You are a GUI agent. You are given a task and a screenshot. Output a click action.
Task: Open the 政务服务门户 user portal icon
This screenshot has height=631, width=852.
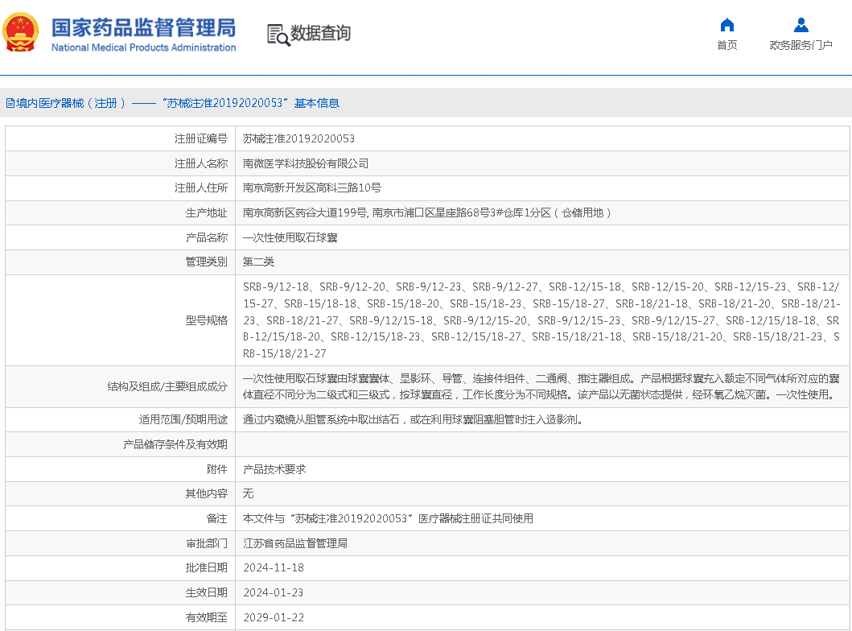coord(801,25)
